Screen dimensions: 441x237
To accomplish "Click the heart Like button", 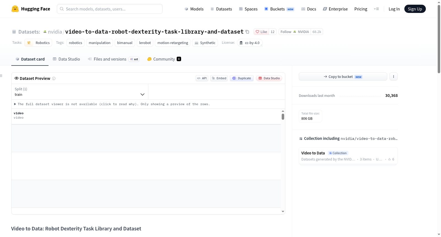I will click(261, 32).
